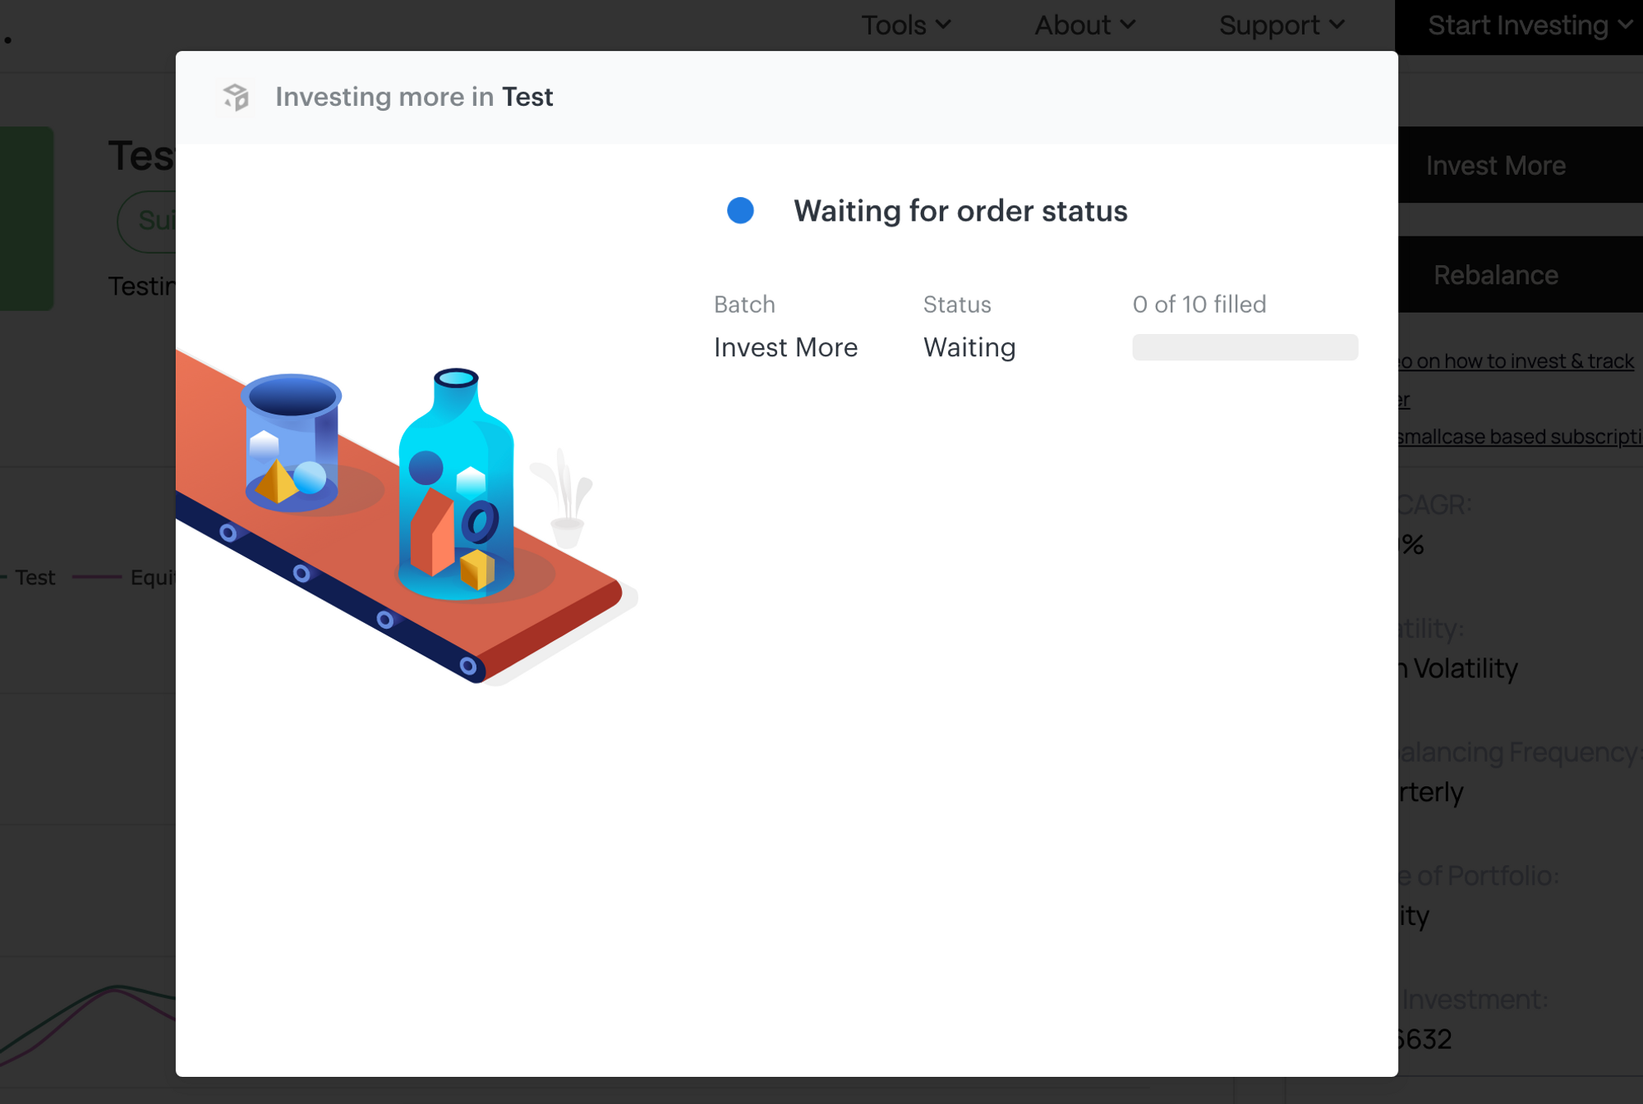Click the Invest More button behind modal
Viewport: 1643px width, 1104px height.
coord(1521,165)
